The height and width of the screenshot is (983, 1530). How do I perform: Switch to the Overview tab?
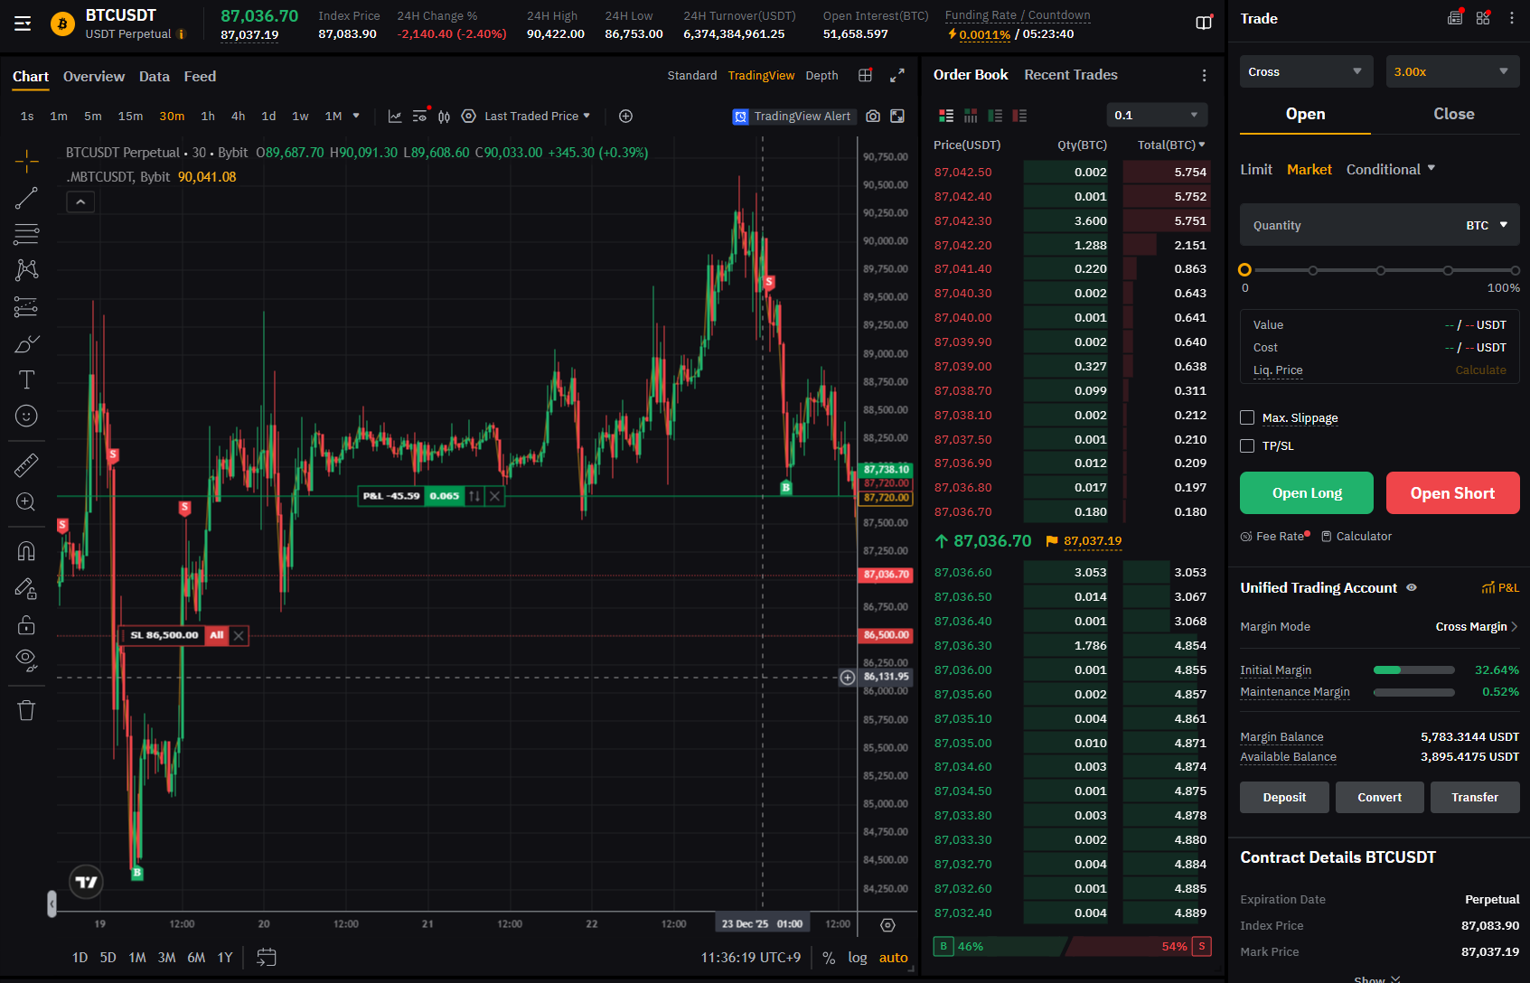pos(94,76)
